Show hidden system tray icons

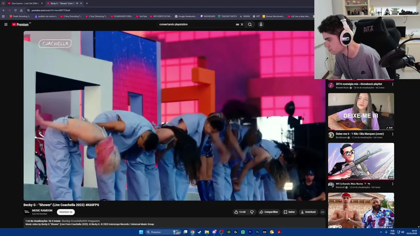[x=381, y=232]
